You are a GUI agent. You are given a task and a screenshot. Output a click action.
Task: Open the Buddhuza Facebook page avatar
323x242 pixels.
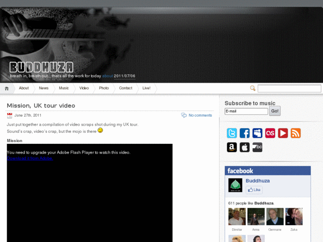pyautogui.click(x=235, y=185)
